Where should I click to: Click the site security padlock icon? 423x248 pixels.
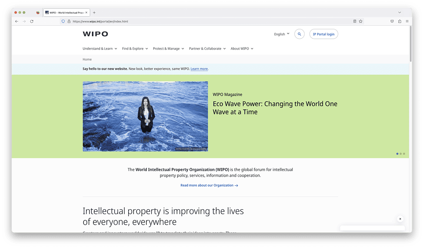tap(69, 21)
